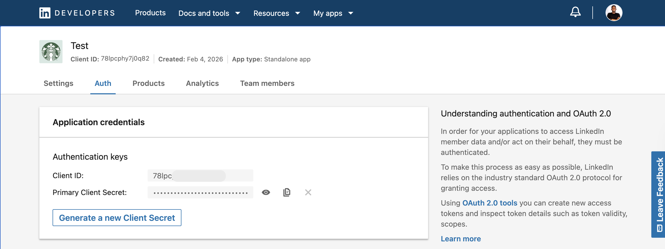Screen dimensions: 665x249
Task: Open the OAuth 2.0 tools link
Action: point(490,203)
